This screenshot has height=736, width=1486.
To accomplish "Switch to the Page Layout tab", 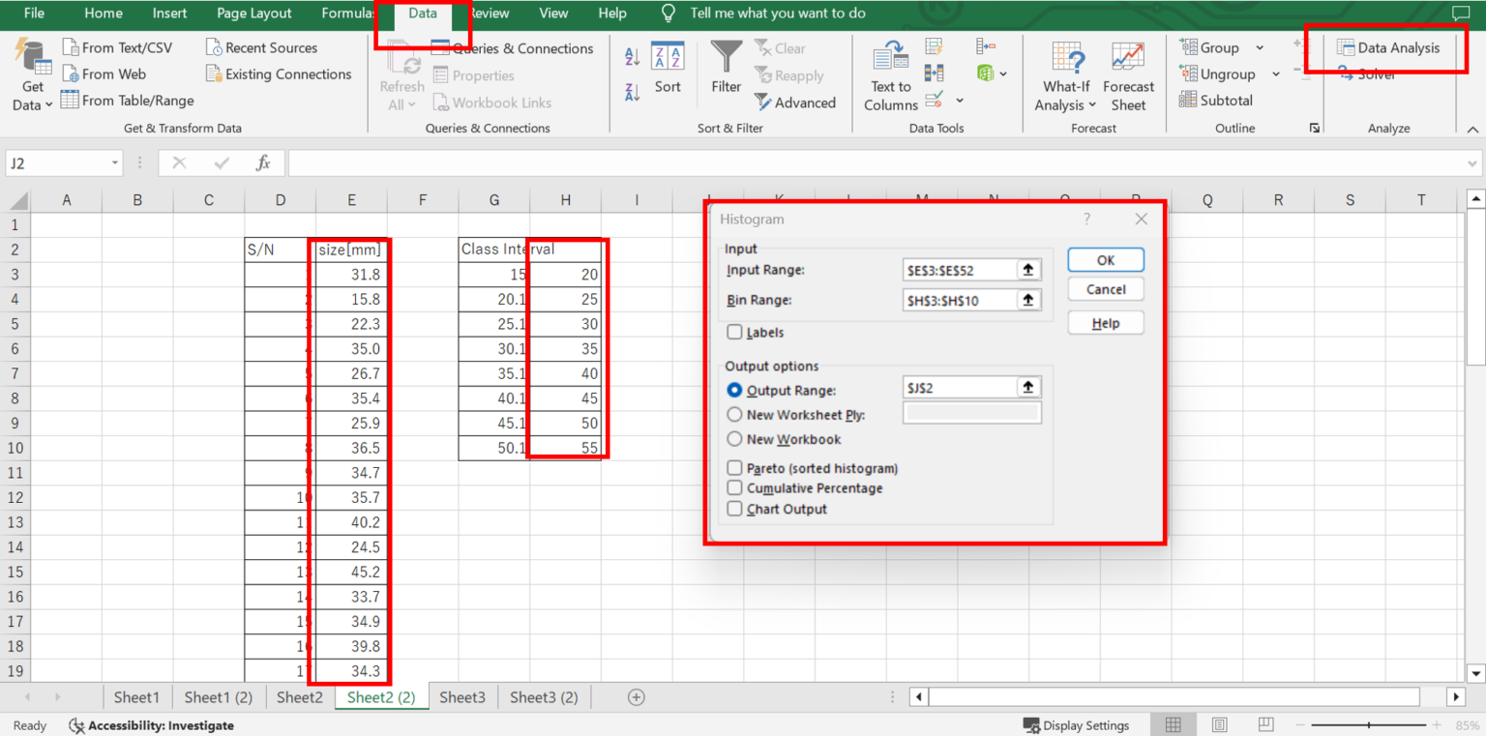I will pos(253,14).
